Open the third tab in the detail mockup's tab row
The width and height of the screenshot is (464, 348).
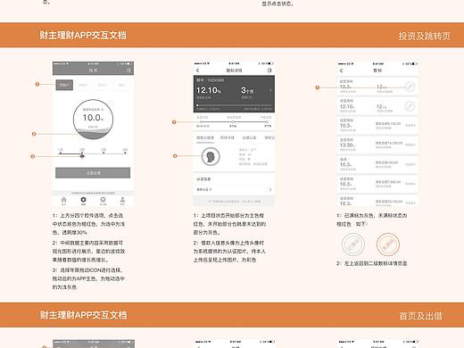tap(249, 137)
